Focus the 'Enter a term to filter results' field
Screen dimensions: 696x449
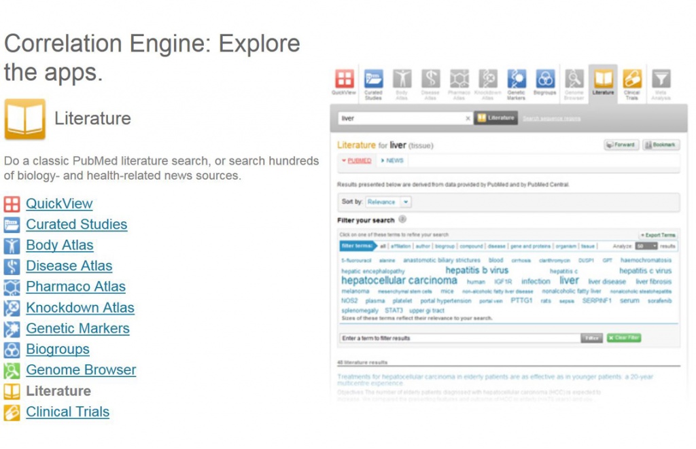point(460,338)
